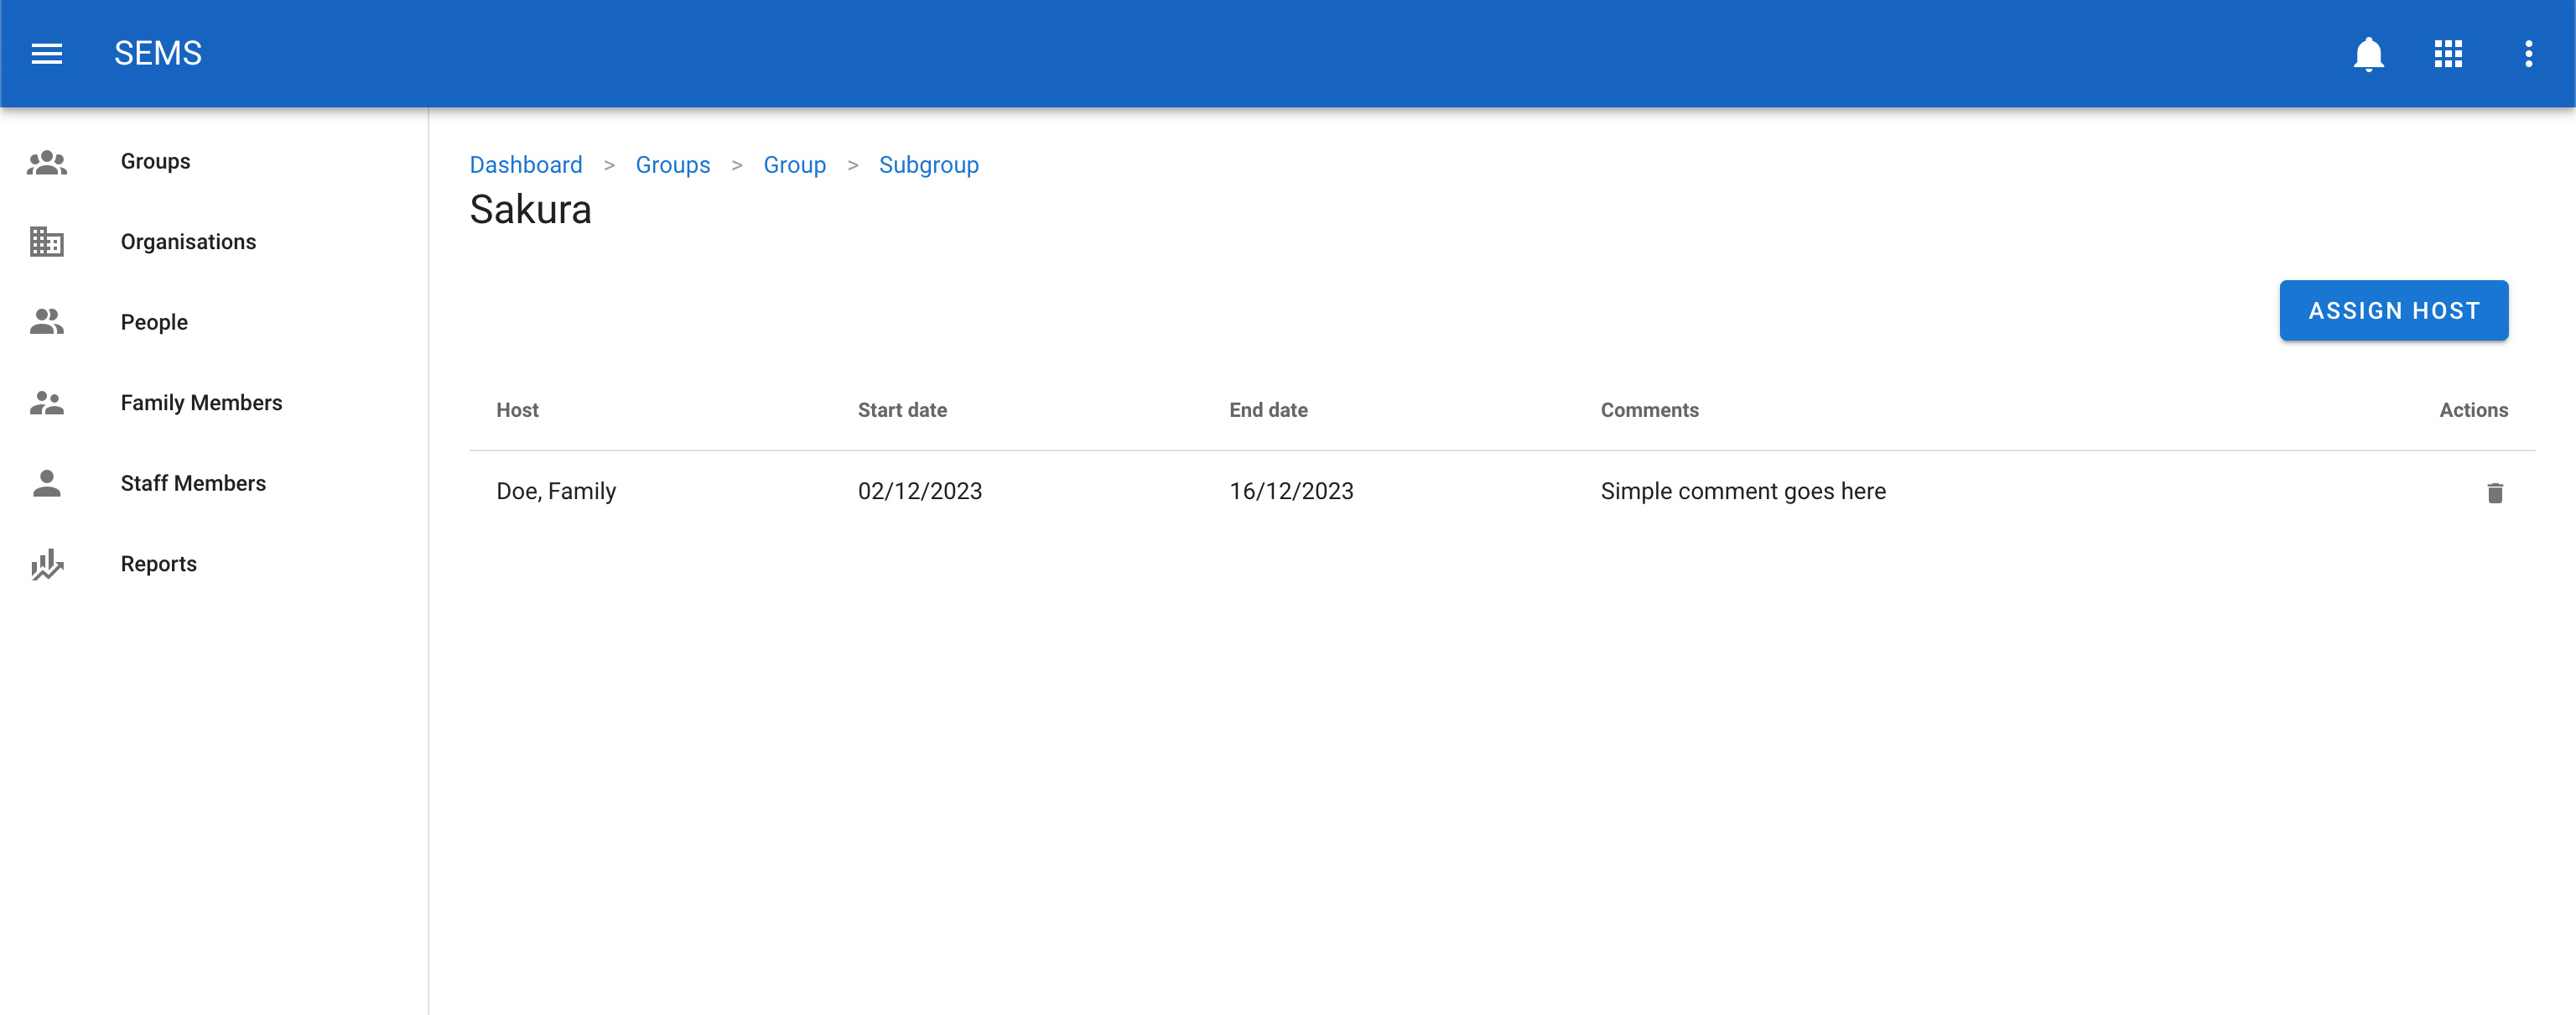
Task: Click the Start date column header
Action: coord(902,410)
